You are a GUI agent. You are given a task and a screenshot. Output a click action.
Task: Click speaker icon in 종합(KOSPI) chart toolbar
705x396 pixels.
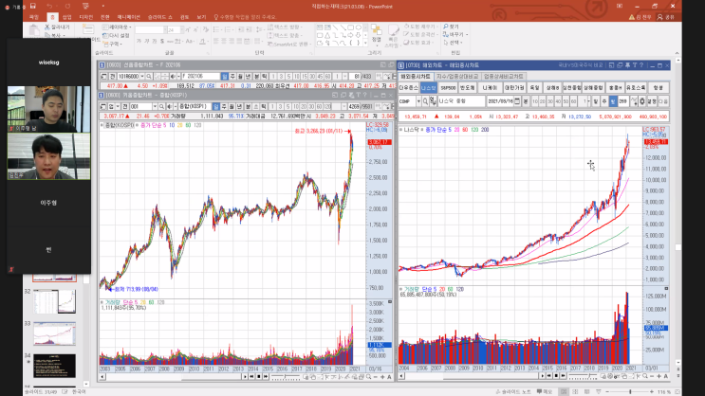click(169, 106)
